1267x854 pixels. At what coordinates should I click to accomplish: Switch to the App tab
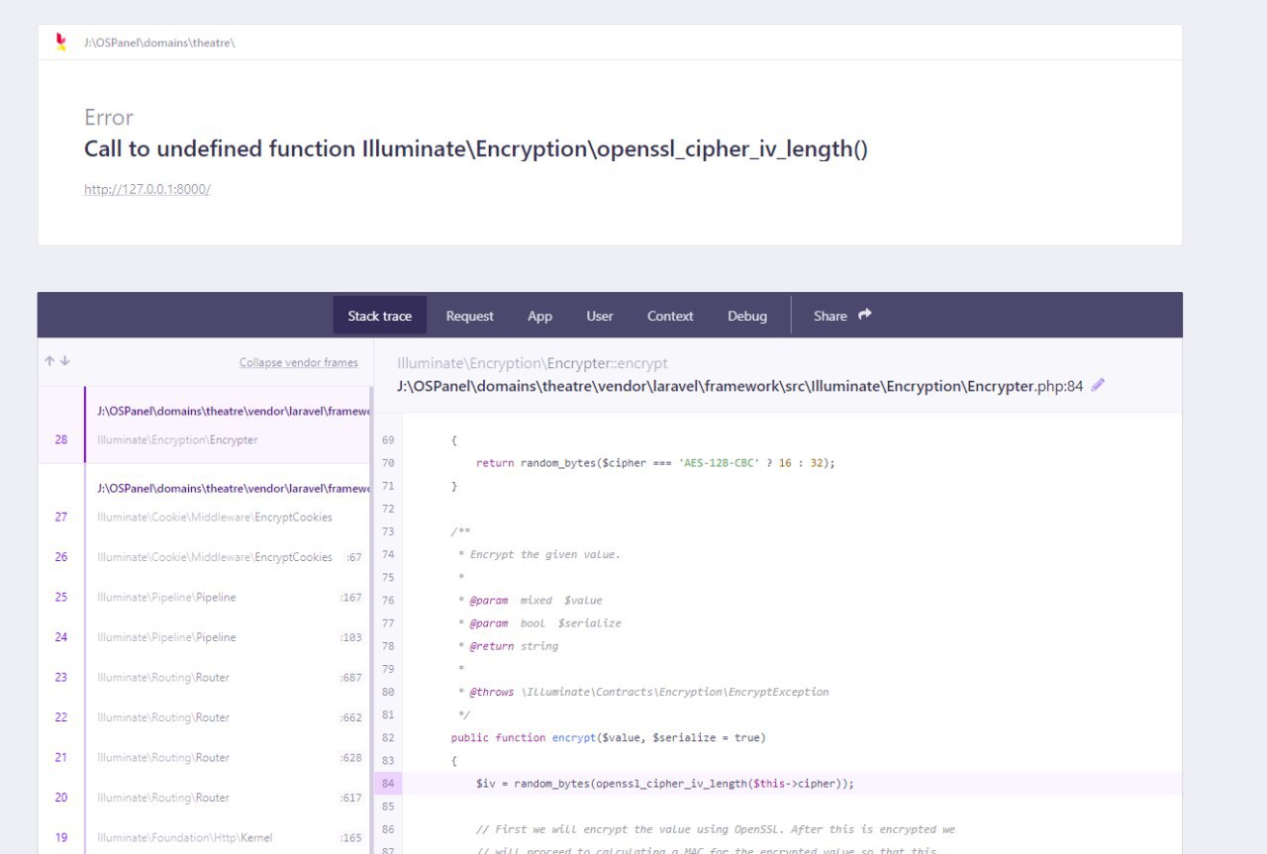click(539, 316)
